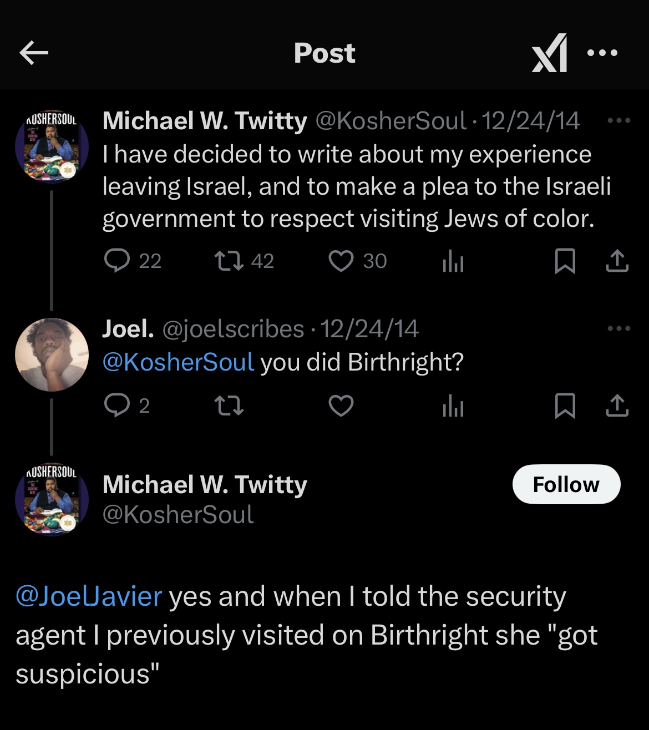View analytics for Michael's first tweet
Image resolution: width=649 pixels, height=730 pixels.
coord(453,261)
